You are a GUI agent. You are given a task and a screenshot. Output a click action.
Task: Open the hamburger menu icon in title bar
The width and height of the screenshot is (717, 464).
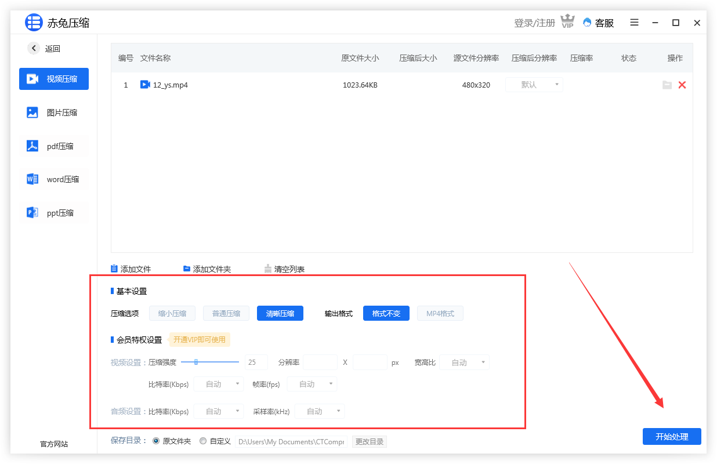pyautogui.click(x=634, y=23)
